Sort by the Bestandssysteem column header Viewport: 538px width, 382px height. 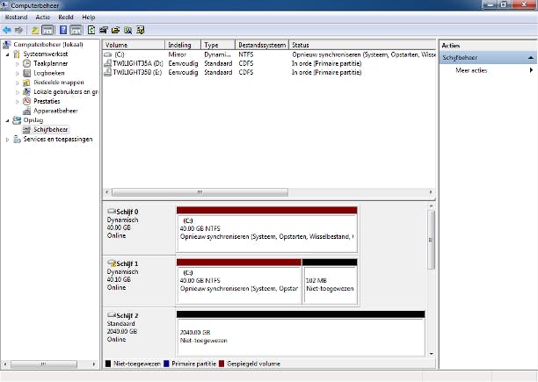(262, 45)
